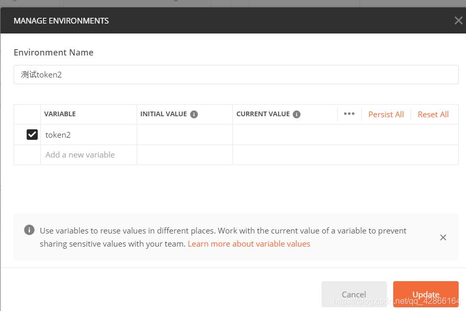Image resolution: width=466 pixels, height=311 pixels.
Task: Click the info icon in the hint banner
Action: tap(29, 230)
